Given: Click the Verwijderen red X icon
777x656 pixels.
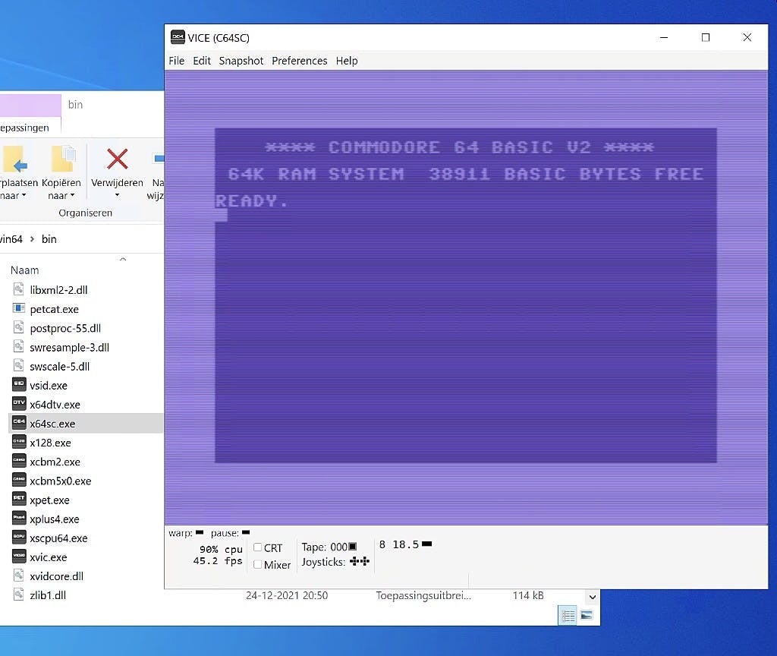Looking at the screenshot, I should (x=118, y=159).
